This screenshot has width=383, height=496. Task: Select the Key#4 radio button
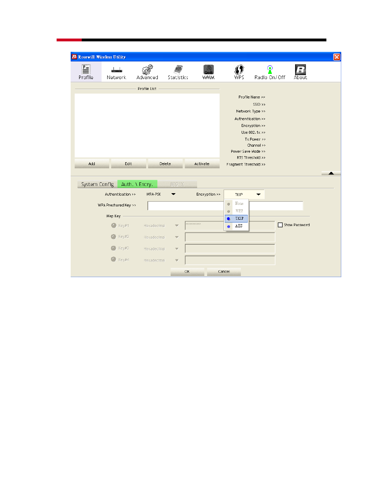[x=114, y=259]
